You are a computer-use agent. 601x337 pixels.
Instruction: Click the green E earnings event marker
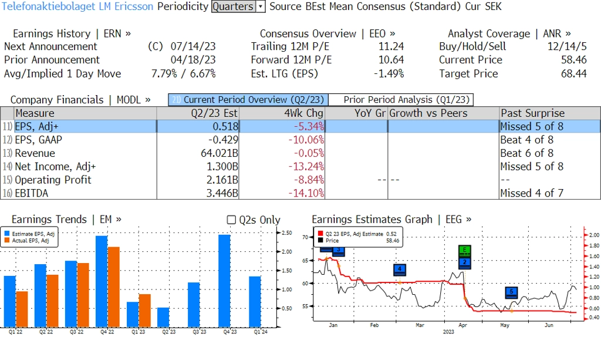point(465,251)
